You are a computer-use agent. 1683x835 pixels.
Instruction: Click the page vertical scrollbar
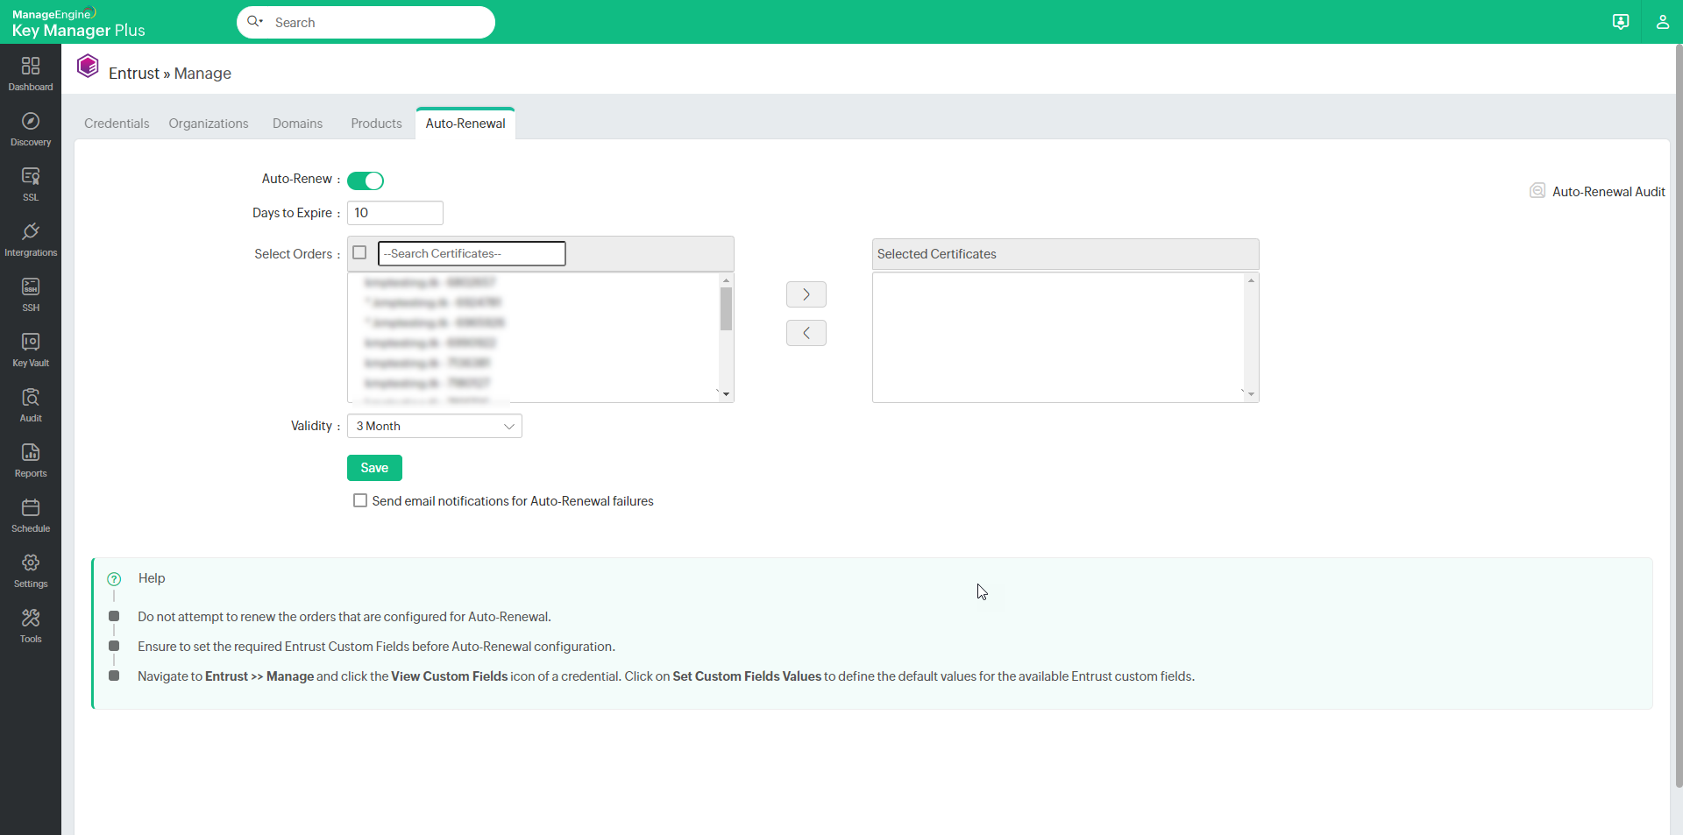tap(1678, 416)
